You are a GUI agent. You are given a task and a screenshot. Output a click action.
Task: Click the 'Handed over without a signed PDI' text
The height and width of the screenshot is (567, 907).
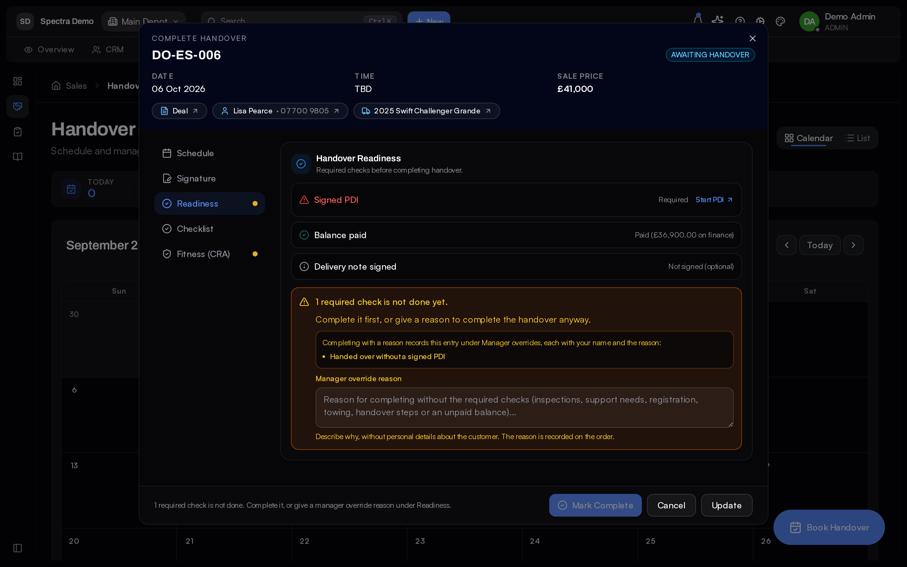(387, 357)
